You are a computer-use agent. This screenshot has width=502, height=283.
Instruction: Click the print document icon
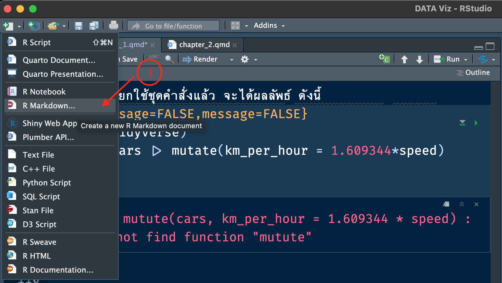tap(113, 25)
